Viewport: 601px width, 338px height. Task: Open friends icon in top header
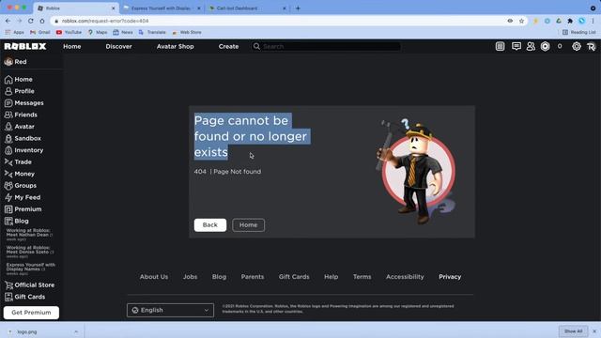tap(531, 46)
